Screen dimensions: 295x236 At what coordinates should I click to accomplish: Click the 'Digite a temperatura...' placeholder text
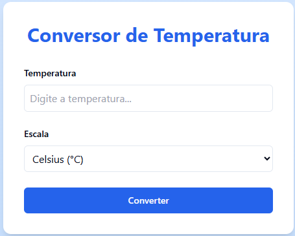coord(80,99)
